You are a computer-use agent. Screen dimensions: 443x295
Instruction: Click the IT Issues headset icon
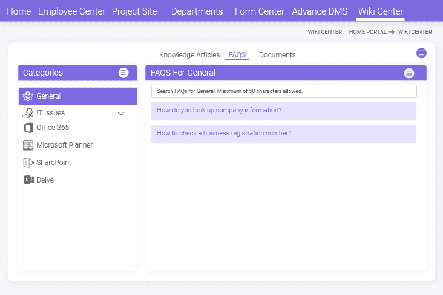point(28,113)
